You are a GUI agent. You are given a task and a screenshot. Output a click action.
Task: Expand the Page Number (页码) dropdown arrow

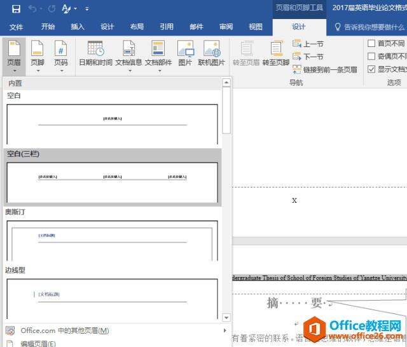coord(62,71)
